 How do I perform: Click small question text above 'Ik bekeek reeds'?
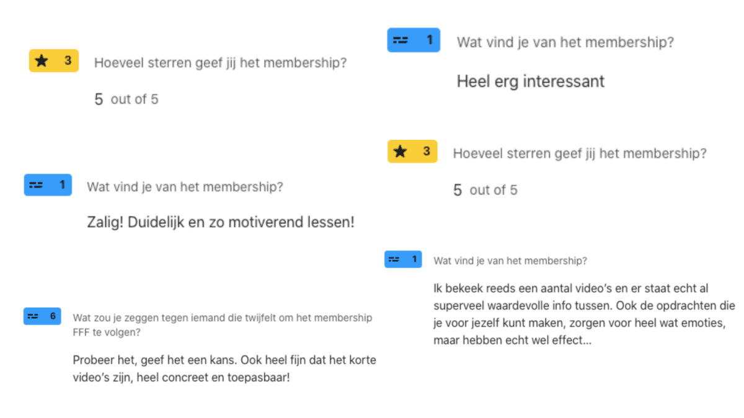point(510,261)
